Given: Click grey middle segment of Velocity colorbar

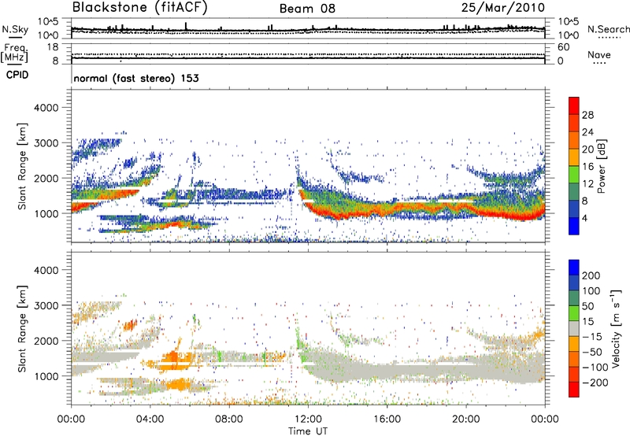Looking at the screenshot, I should pos(574,329).
